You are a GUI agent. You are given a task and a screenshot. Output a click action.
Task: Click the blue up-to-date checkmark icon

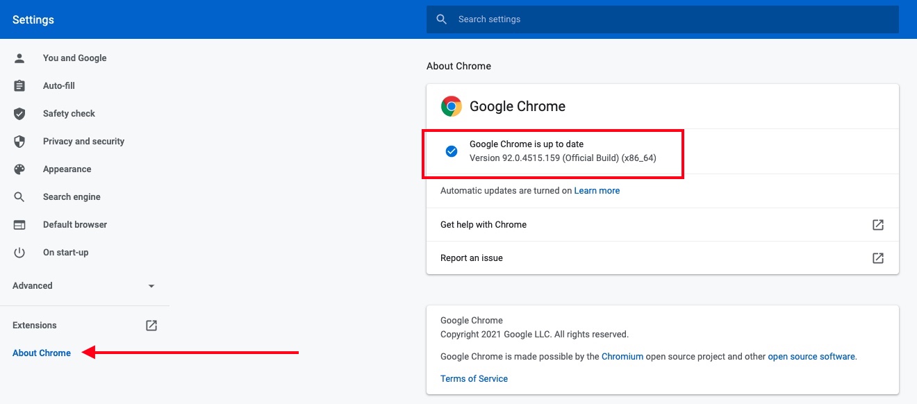pos(452,151)
